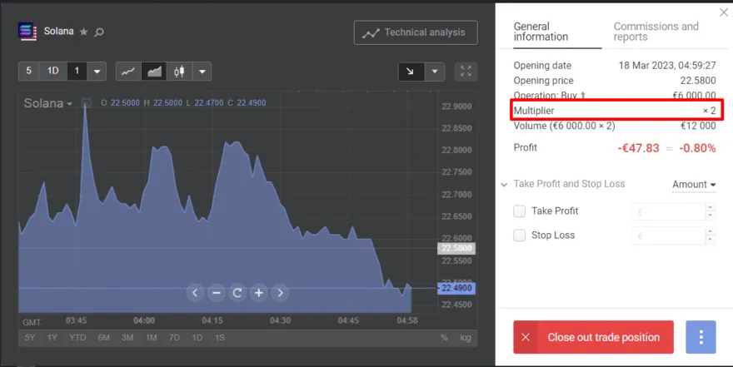Open the chart type dropdown arrow
The image size is (733, 367).
click(x=202, y=72)
